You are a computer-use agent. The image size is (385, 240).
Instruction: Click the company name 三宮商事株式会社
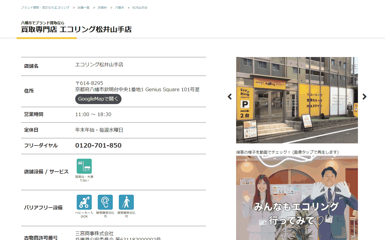[x=94, y=233]
